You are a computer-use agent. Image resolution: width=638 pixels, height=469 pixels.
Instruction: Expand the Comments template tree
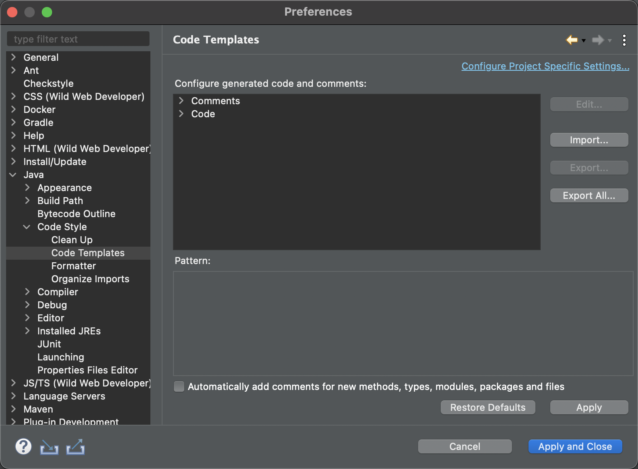[181, 100]
